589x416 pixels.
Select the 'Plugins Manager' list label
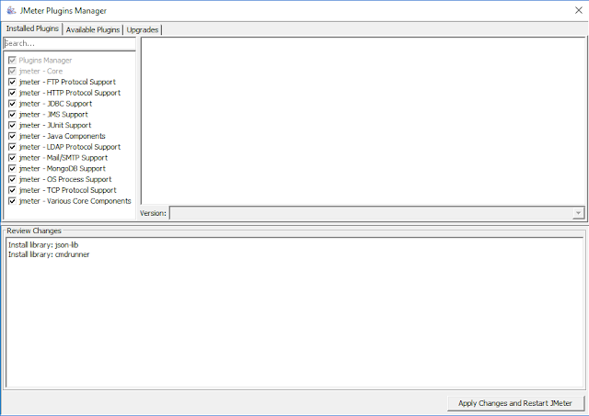coord(45,61)
